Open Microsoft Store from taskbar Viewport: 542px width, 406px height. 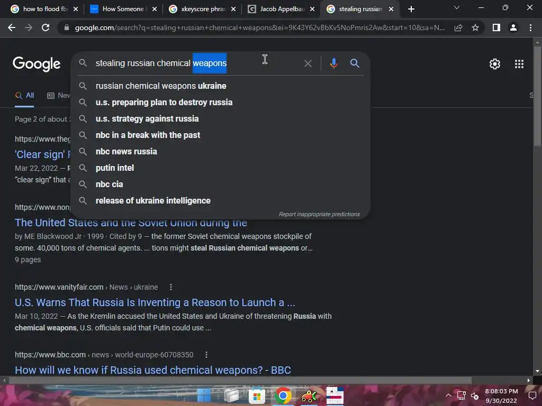click(257, 396)
